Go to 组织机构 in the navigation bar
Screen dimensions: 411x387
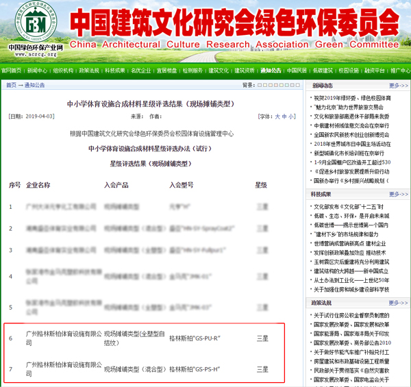[x=63, y=71]
